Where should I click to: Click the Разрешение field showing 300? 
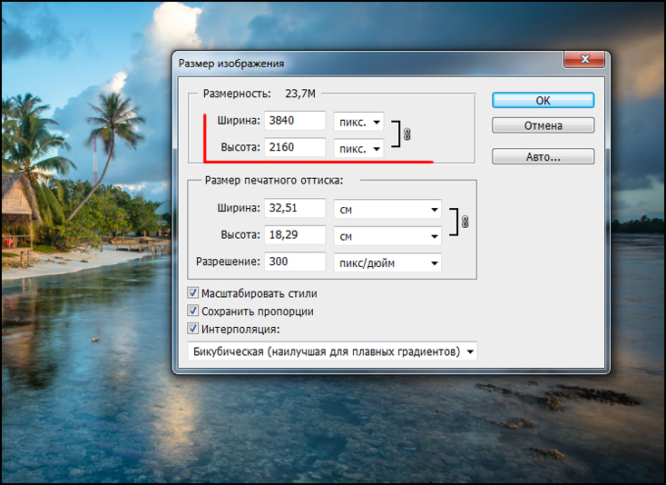click(x=295, y=262)
